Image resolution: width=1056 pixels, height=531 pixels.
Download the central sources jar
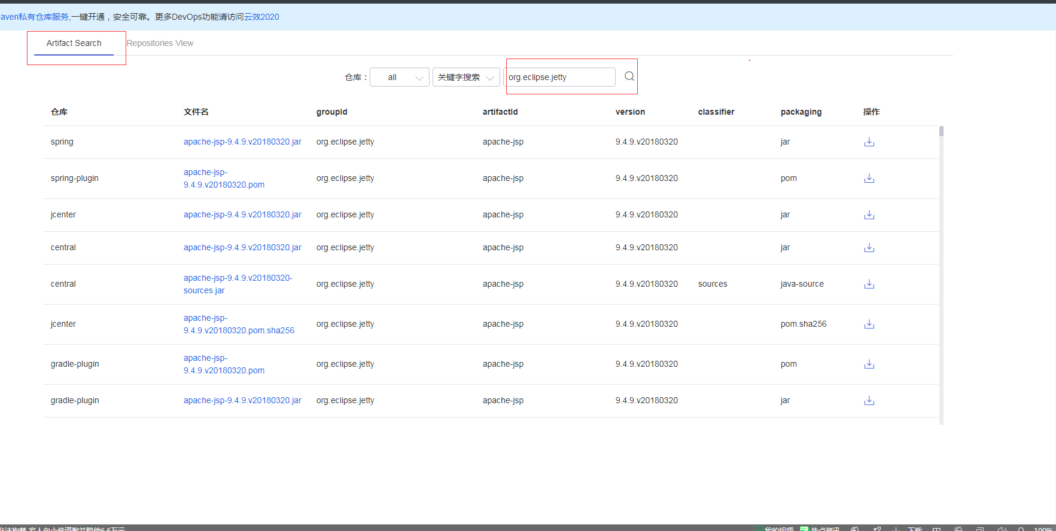869,284
